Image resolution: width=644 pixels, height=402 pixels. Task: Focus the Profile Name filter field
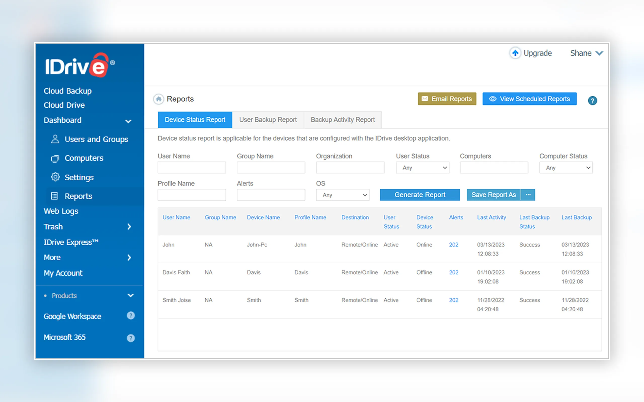coord(192,195)
